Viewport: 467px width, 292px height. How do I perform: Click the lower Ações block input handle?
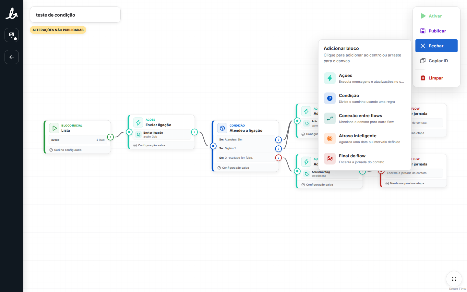297,171
